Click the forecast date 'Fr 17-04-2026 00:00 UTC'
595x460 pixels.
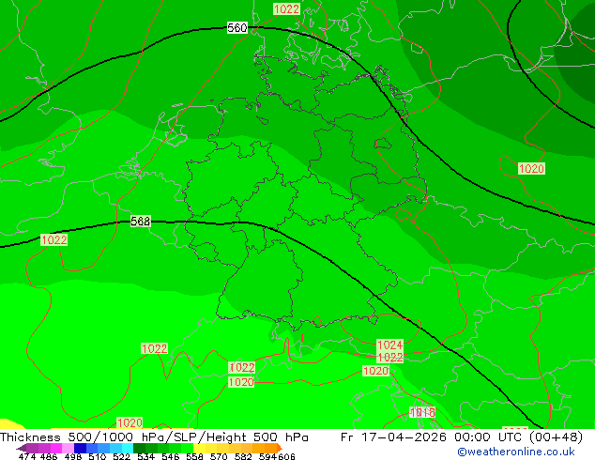(433, 437)
